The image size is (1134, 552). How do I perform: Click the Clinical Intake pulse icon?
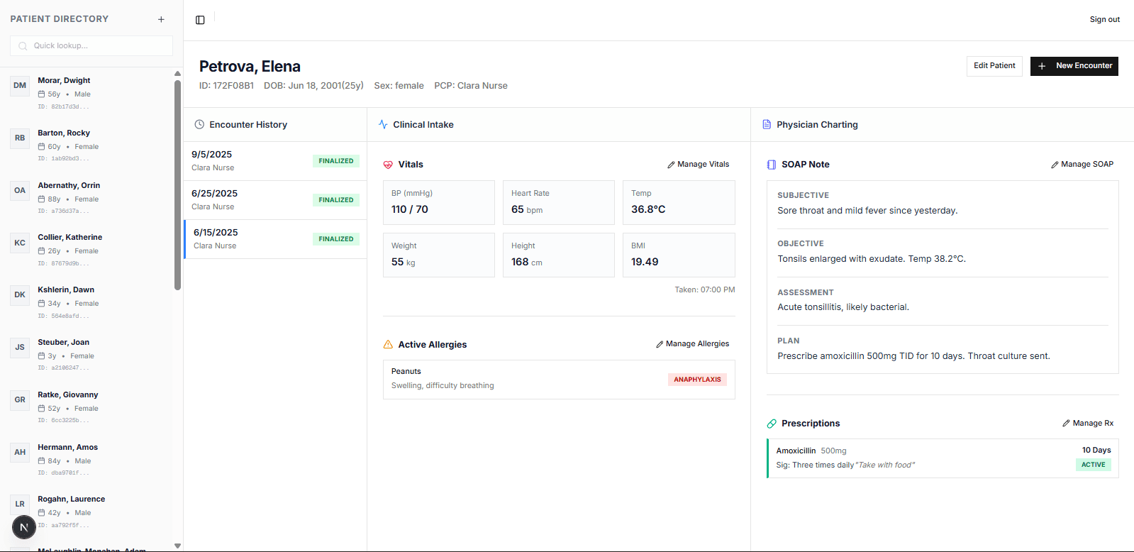(383, 124)
